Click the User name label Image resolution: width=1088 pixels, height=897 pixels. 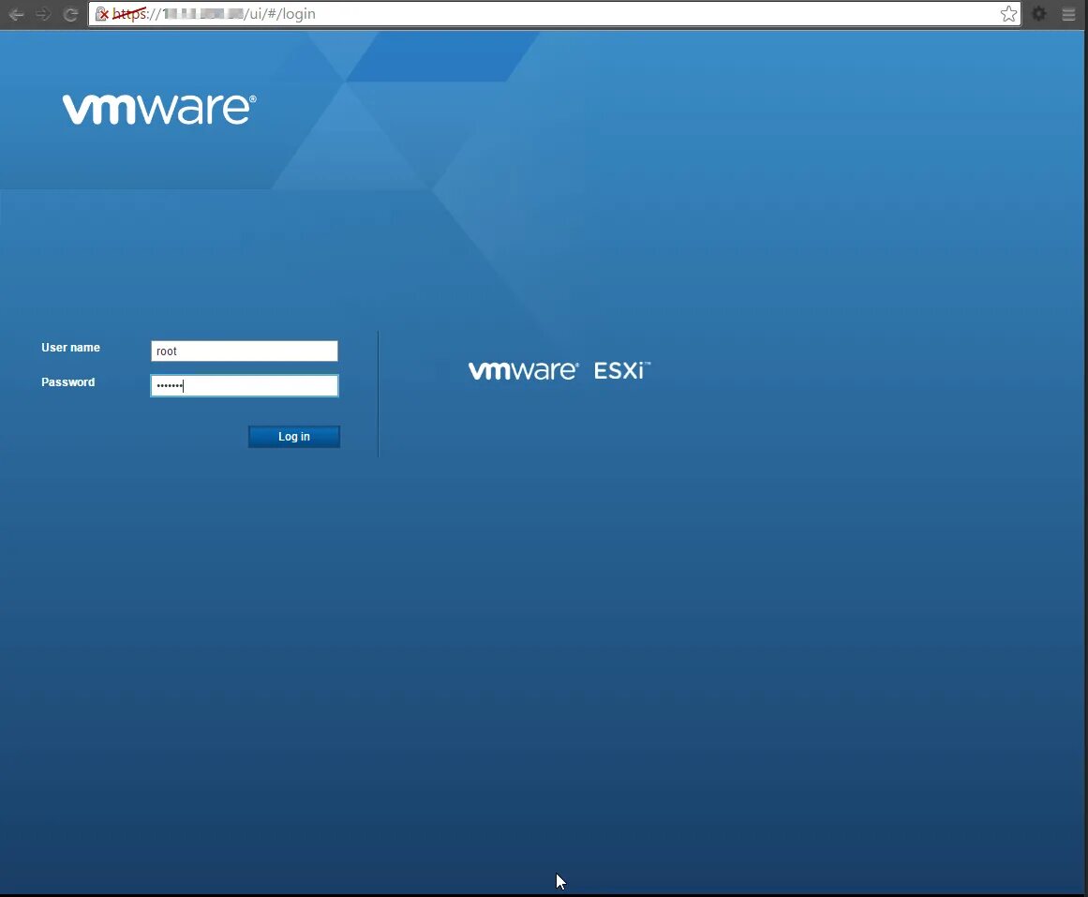click(x=71, y=347)
